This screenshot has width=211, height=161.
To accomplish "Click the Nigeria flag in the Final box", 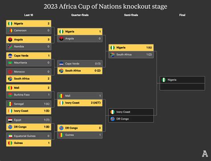I will pyautogui.click(x=164, y=80).
